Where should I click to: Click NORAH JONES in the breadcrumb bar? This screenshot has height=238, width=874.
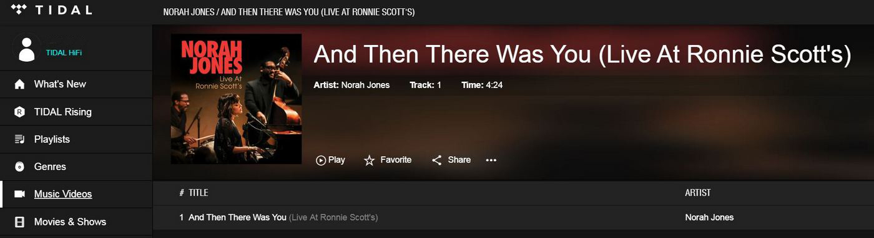(x=188, y=12)
